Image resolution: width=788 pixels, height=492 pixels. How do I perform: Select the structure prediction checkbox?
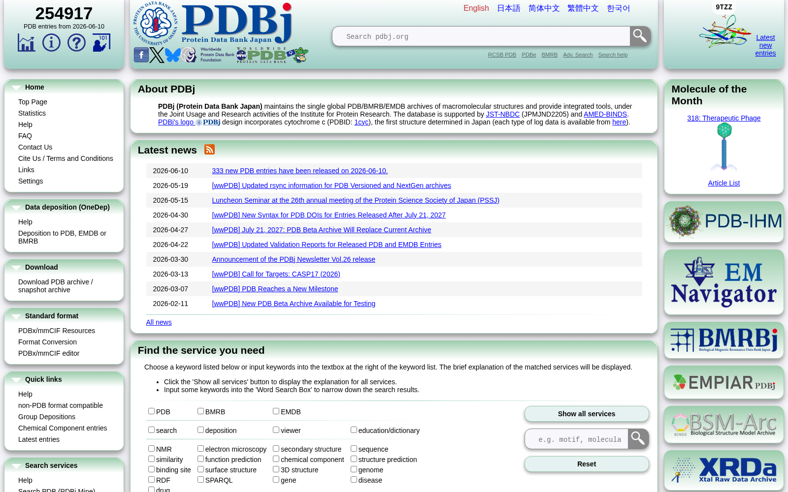[x=354, y=459]
